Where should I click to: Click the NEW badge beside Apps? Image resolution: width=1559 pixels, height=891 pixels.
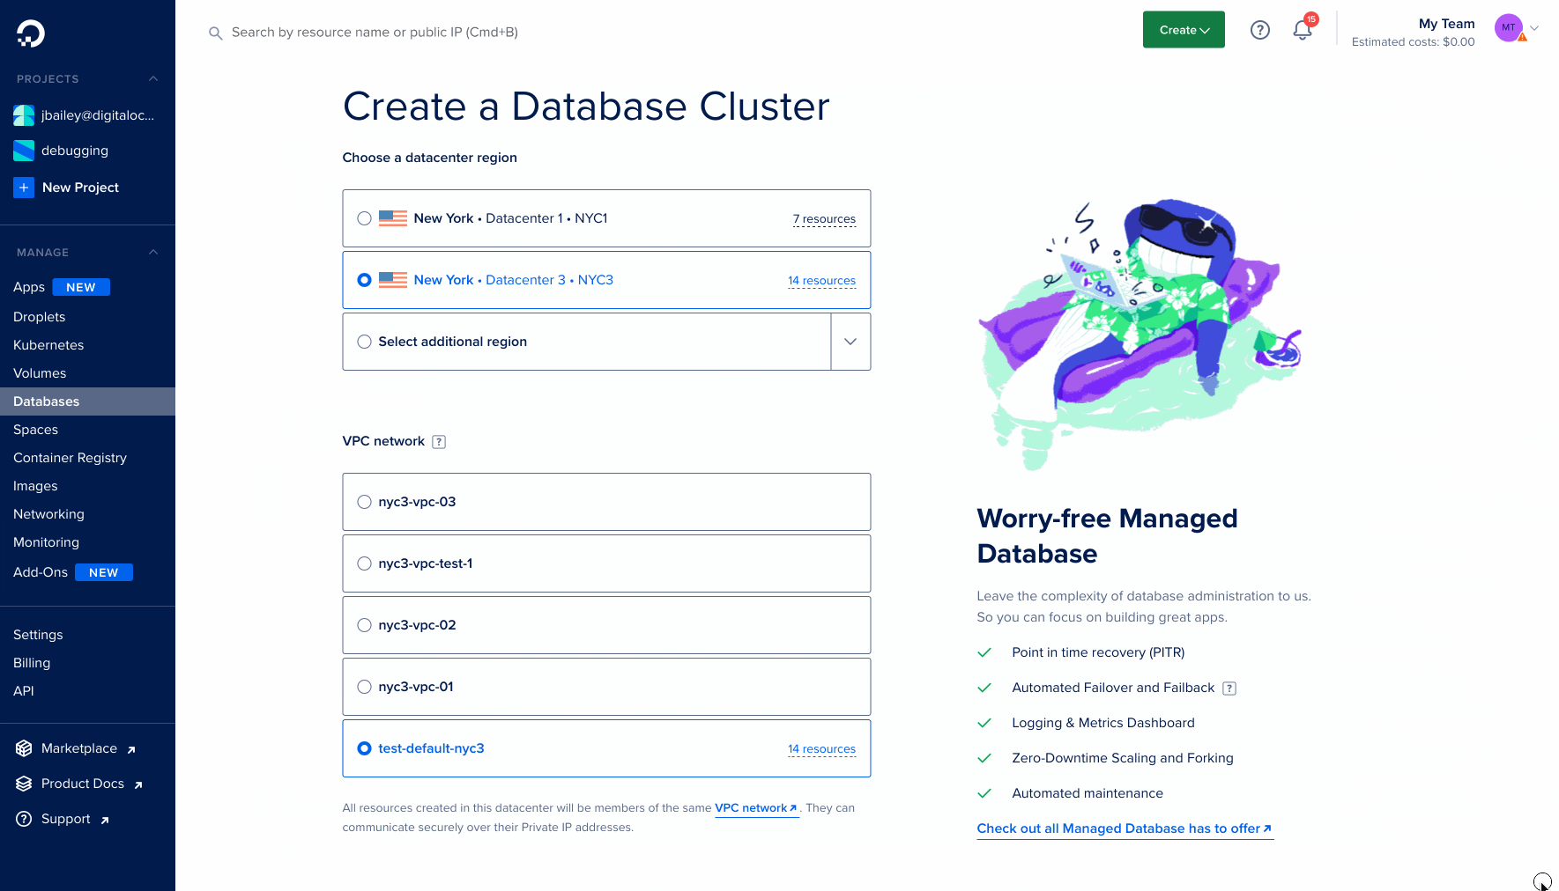point(81,287)
